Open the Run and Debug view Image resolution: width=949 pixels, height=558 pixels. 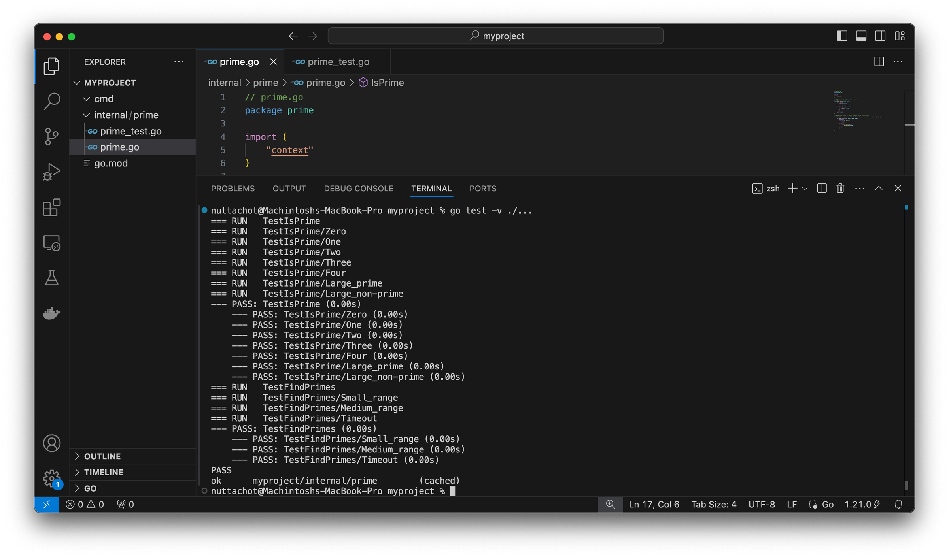pos(52,171)
